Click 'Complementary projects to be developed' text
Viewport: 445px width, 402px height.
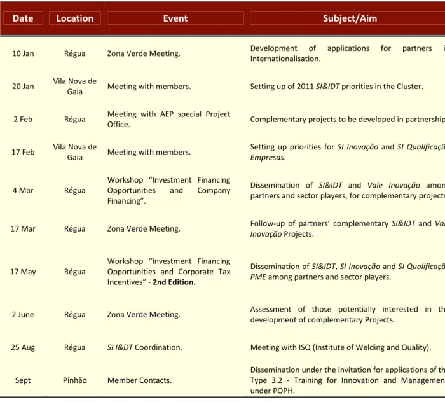click(x=322, y=120)
